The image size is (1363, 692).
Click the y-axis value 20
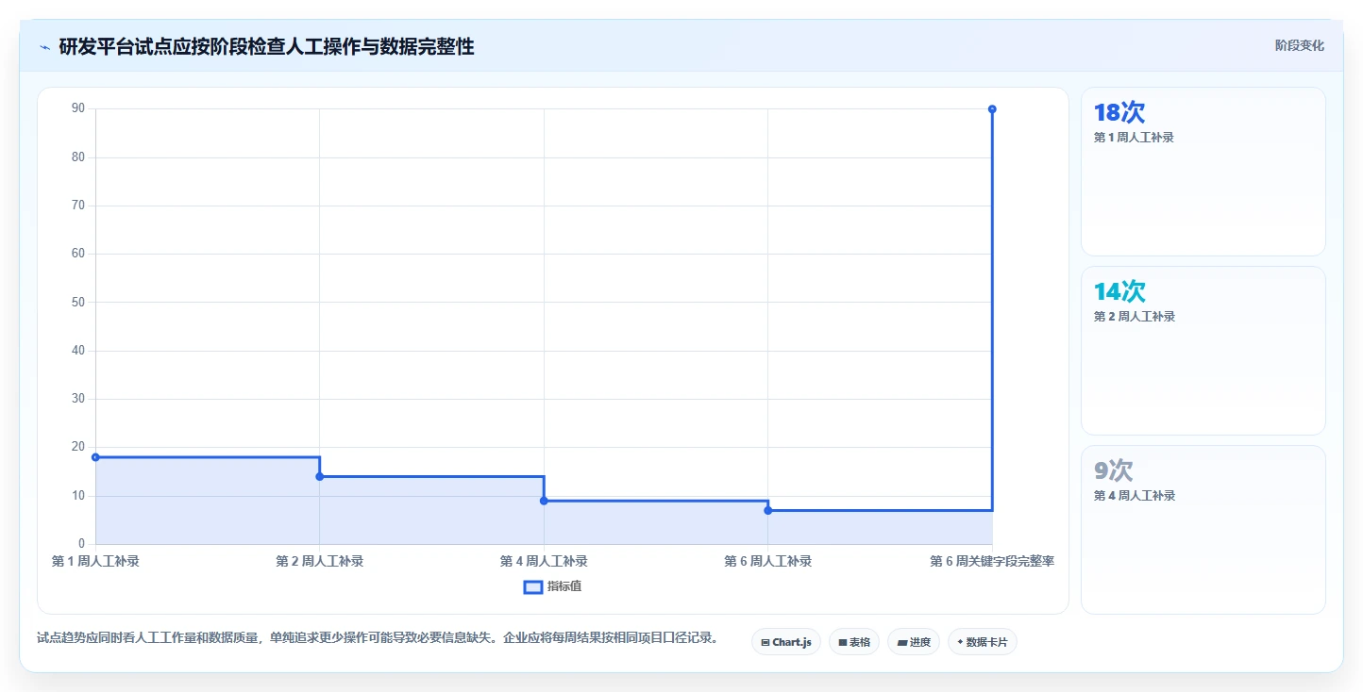[78, 447]
